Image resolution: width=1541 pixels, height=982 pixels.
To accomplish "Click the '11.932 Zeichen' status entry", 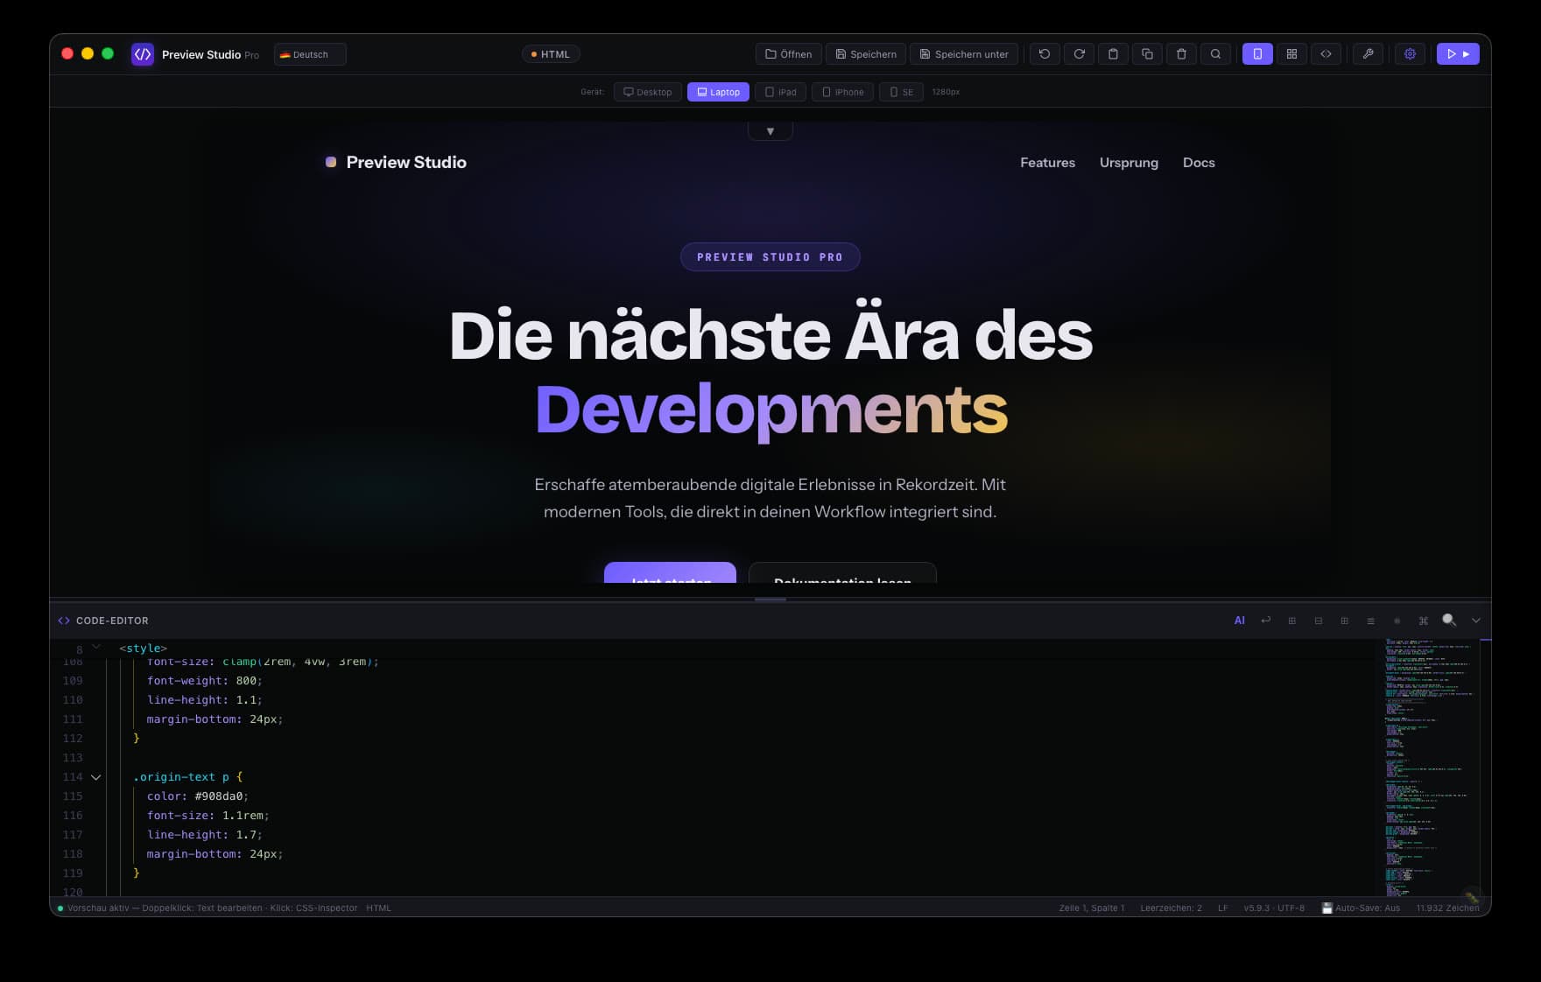I will tap(1448, 908).
